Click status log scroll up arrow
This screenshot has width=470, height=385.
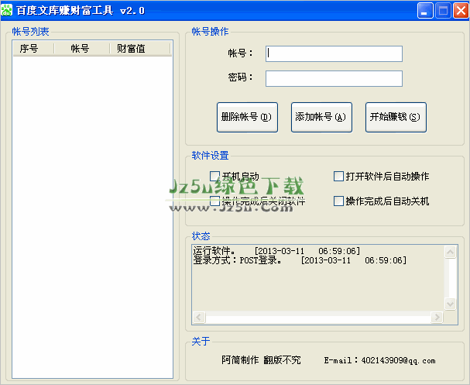tap(450, 252)
